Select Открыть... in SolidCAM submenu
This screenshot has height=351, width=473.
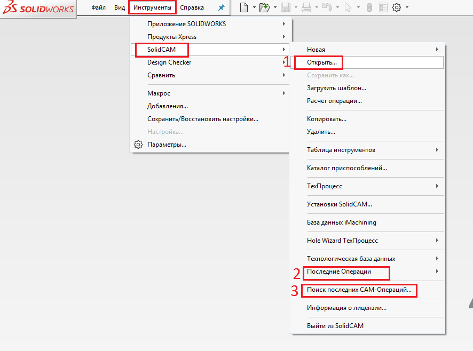coord(367,62)
